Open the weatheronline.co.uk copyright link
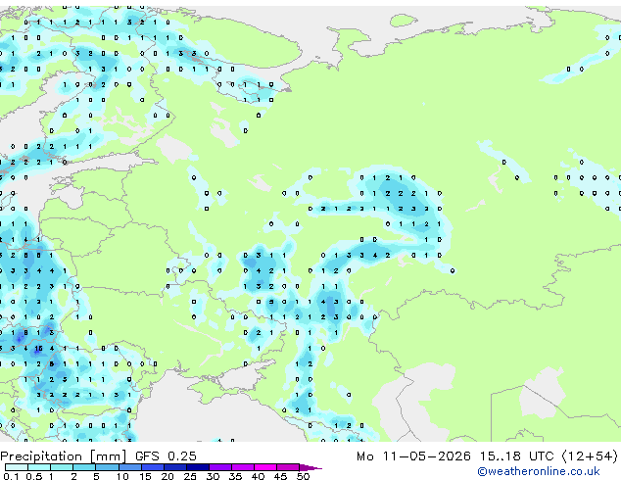 (x=538, y=471)
